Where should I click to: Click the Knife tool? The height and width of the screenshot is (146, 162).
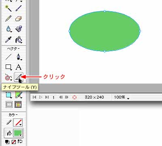tap(19, 77)
